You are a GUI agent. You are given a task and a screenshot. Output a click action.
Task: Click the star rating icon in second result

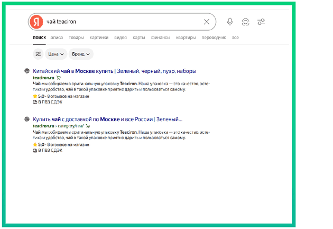coord(35,144)
